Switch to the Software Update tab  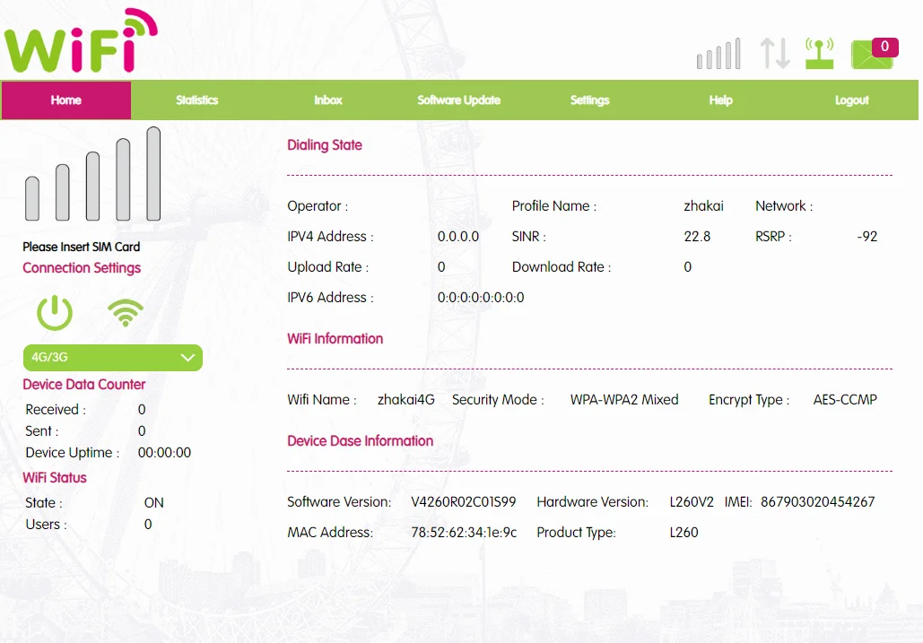click(x=458, y=100)
